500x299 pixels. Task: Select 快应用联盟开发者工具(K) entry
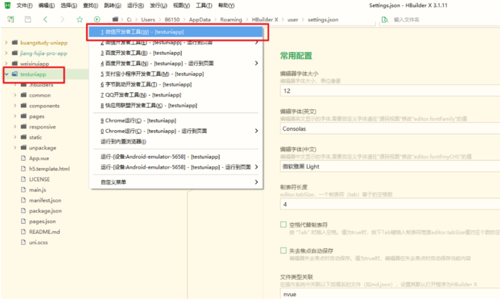pos(176,105)
